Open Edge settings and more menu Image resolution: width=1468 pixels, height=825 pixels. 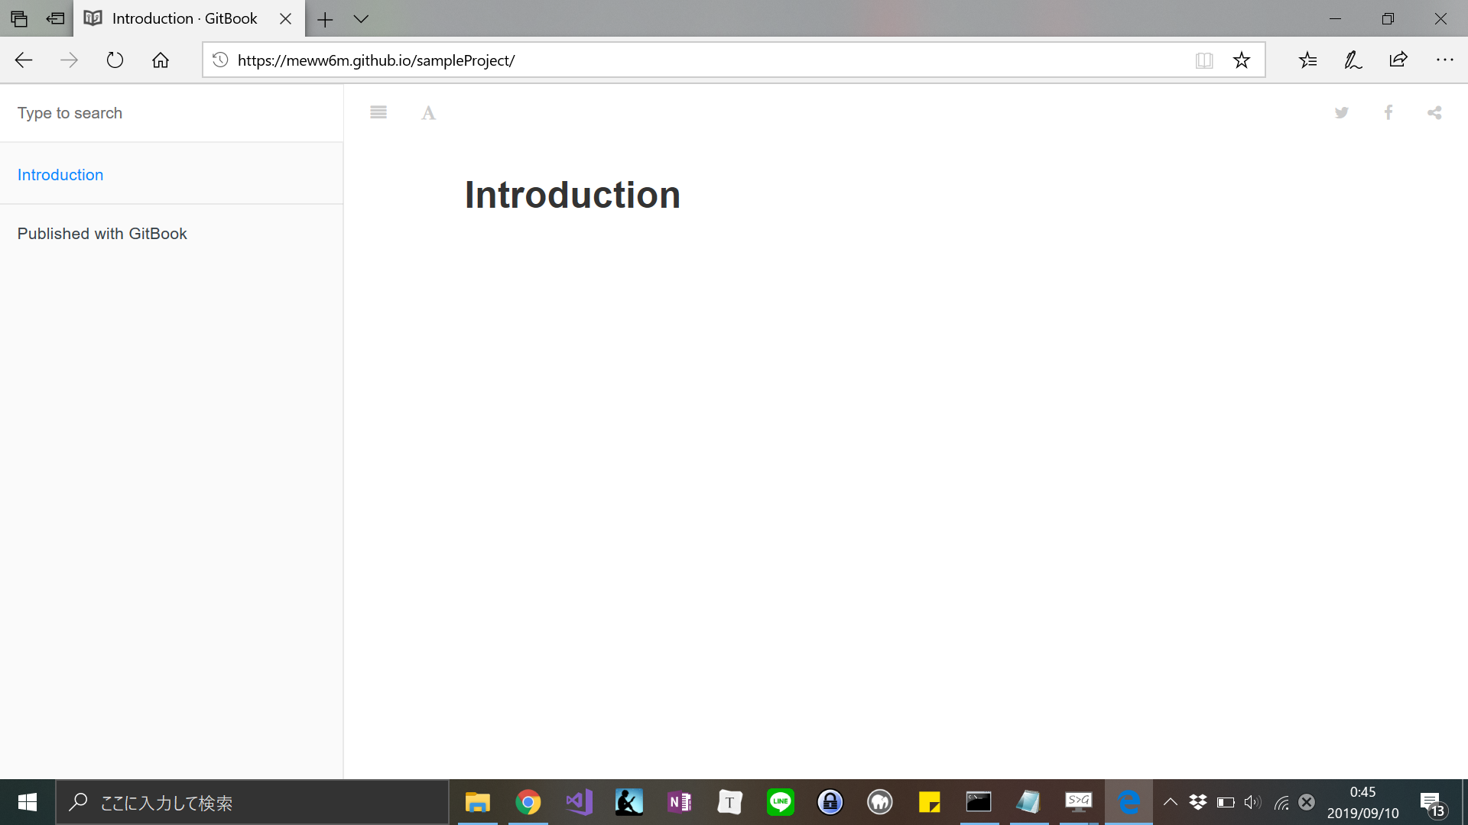[1444, 60]
